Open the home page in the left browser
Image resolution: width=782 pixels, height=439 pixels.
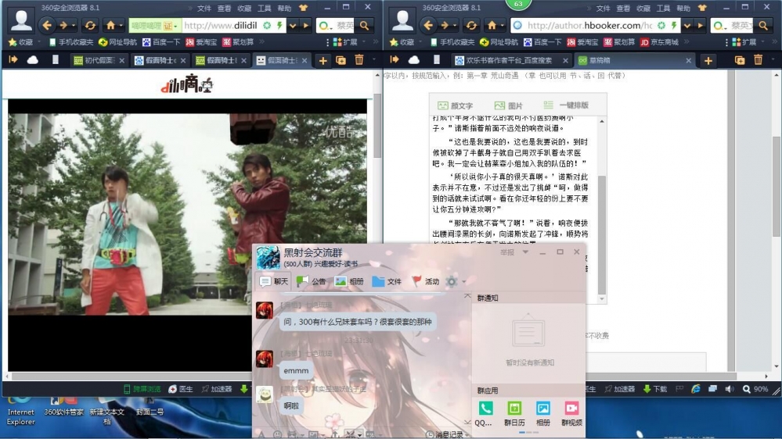[110, 25]
